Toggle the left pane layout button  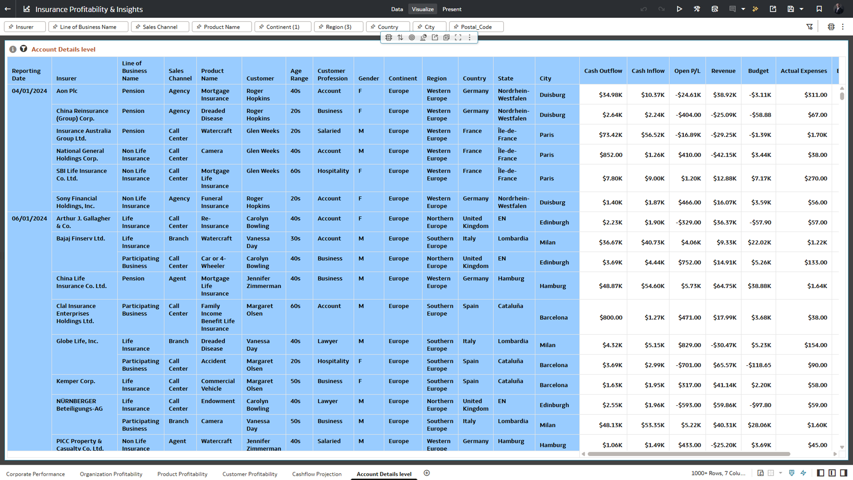tap(821, 473)
